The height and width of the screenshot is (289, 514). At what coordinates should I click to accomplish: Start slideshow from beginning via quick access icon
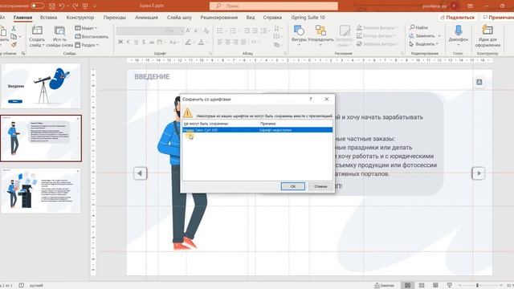[x=85, y=6]
